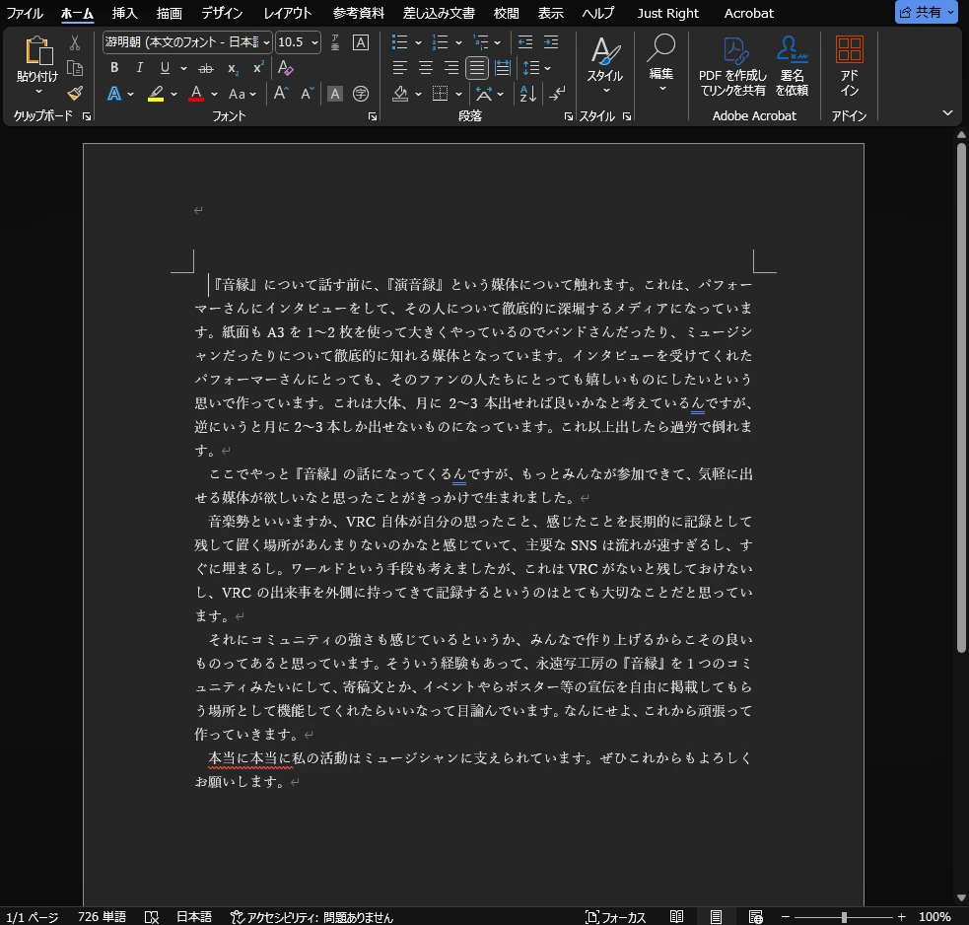
Task: Click the Cut scissors icon
Action: tap(75, 43)
